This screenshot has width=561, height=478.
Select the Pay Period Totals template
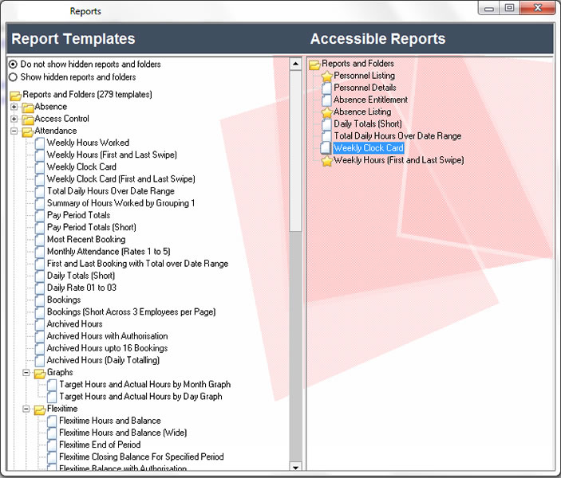point(78,215)
